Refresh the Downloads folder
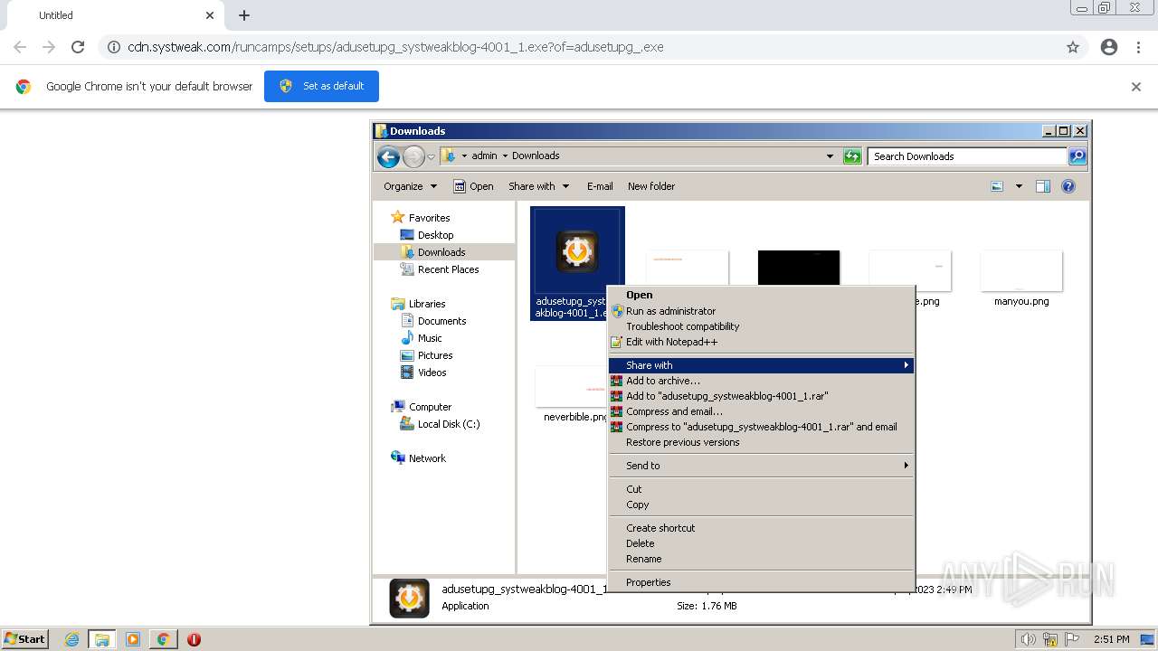This screenshot has width=1158, height=651. [x=852, y=156]
